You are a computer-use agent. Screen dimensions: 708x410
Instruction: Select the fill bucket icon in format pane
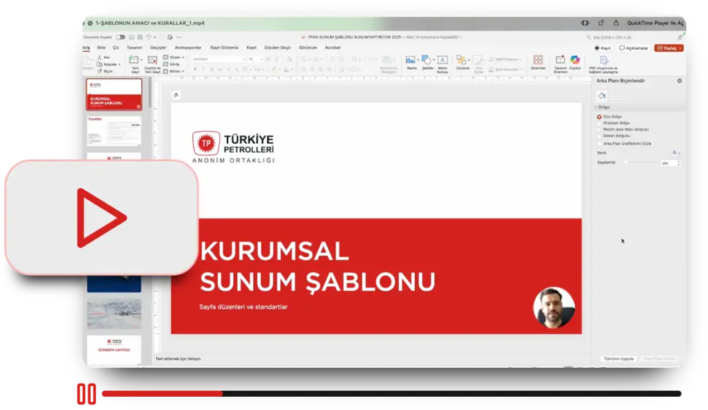602,96
